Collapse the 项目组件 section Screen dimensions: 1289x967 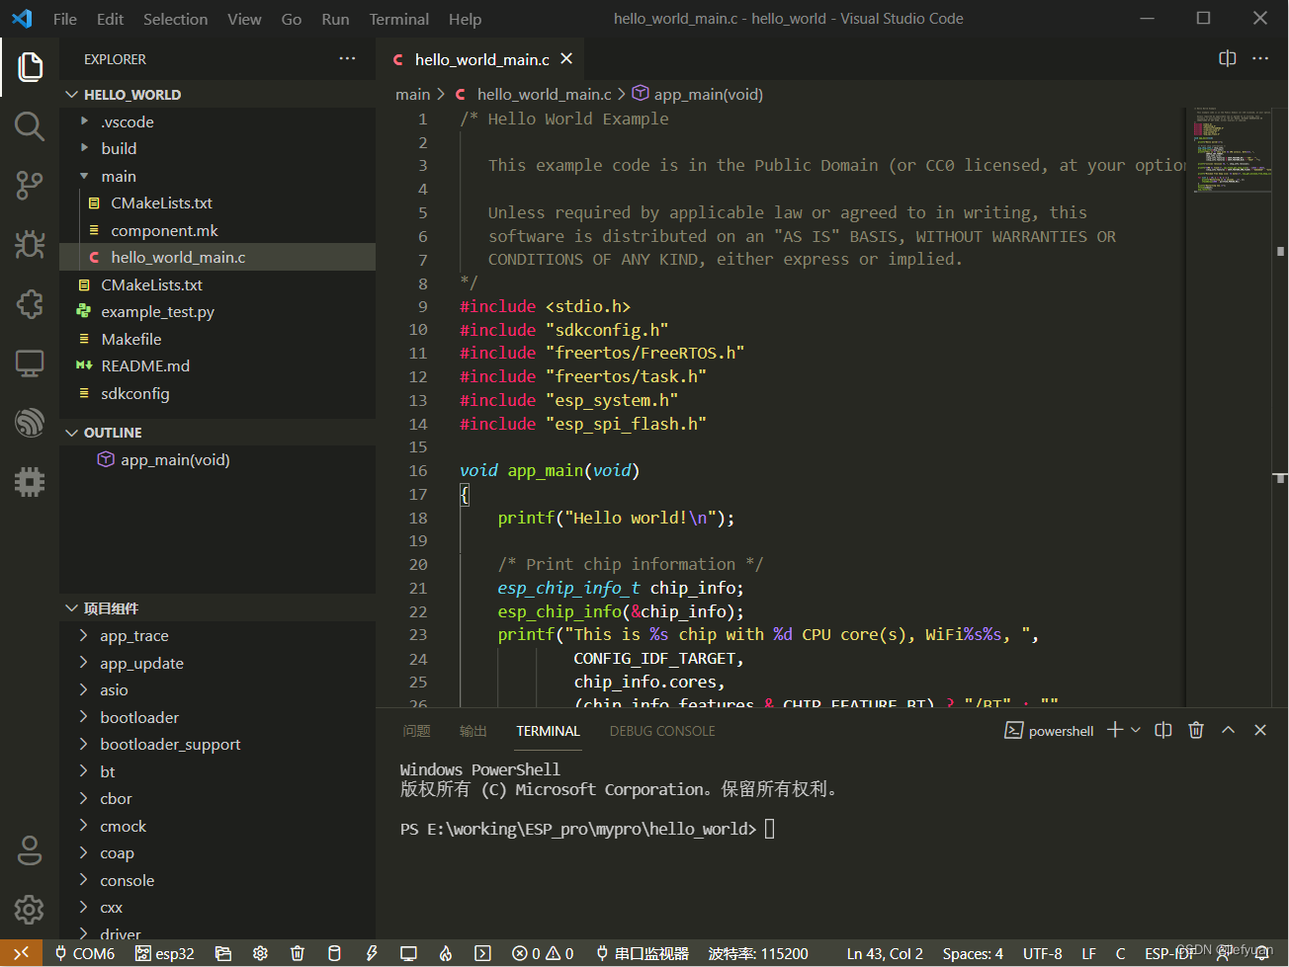tap(217, 608)
